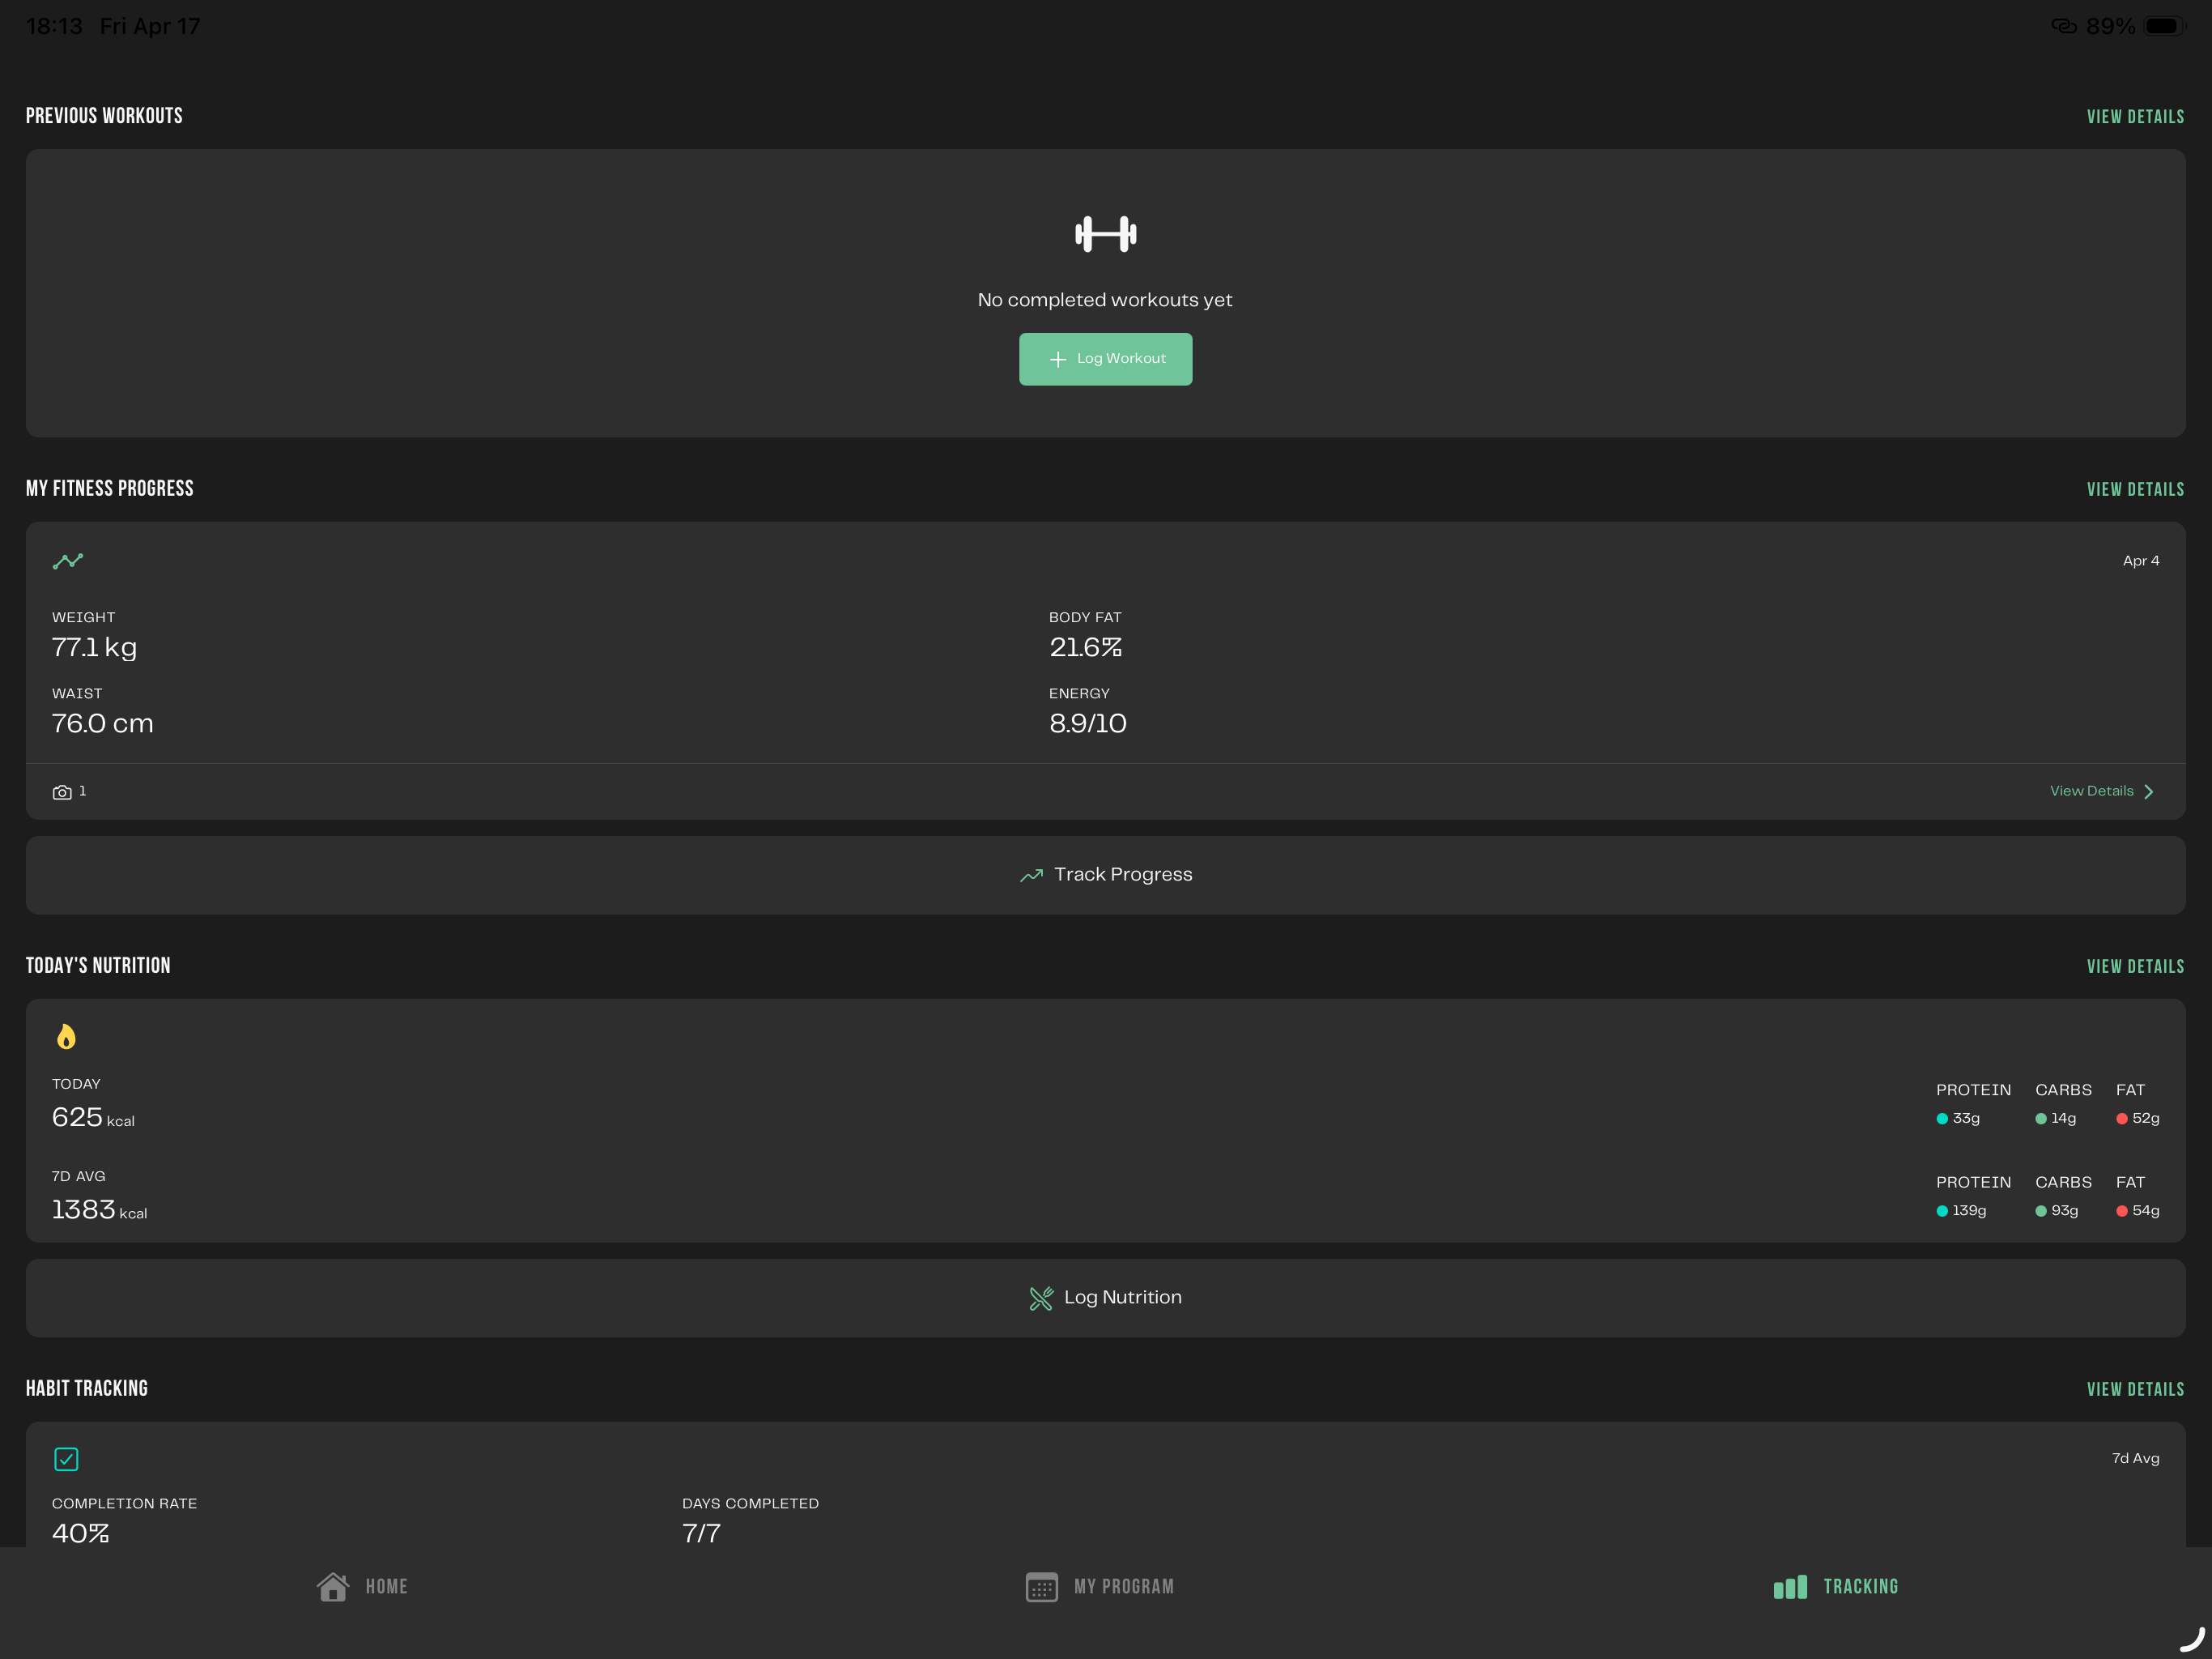Click the Fri Apr 17 date in status bar

150,26
